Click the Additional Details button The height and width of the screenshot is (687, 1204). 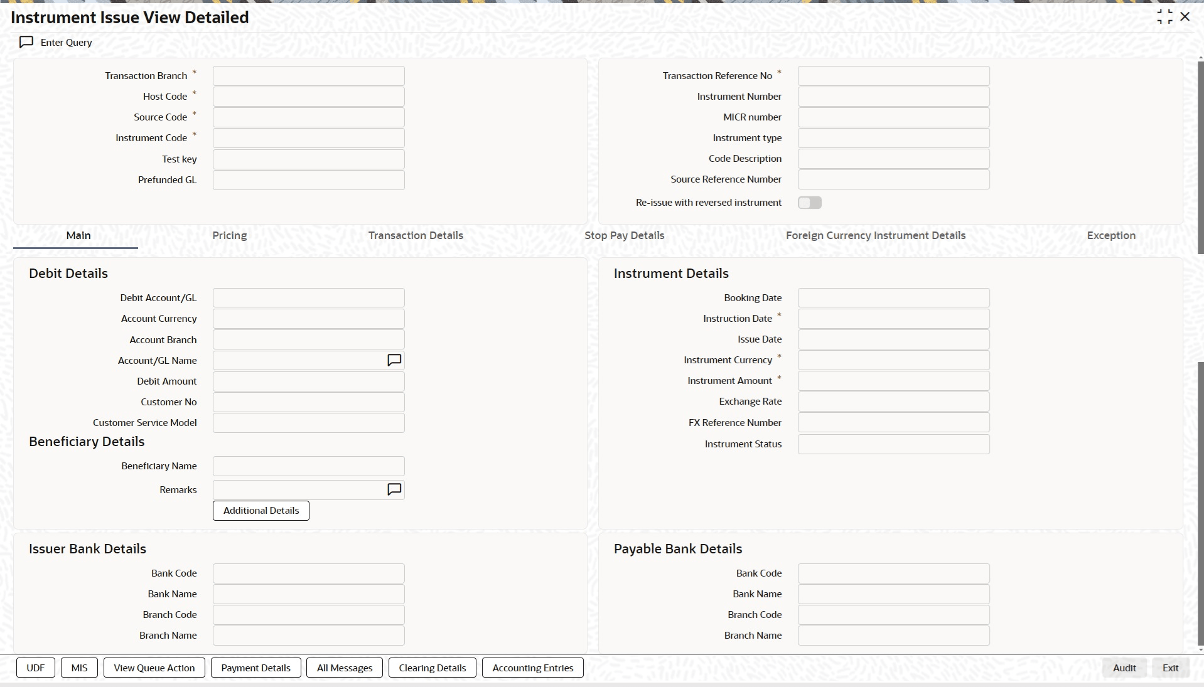click(x=261, y=510)
